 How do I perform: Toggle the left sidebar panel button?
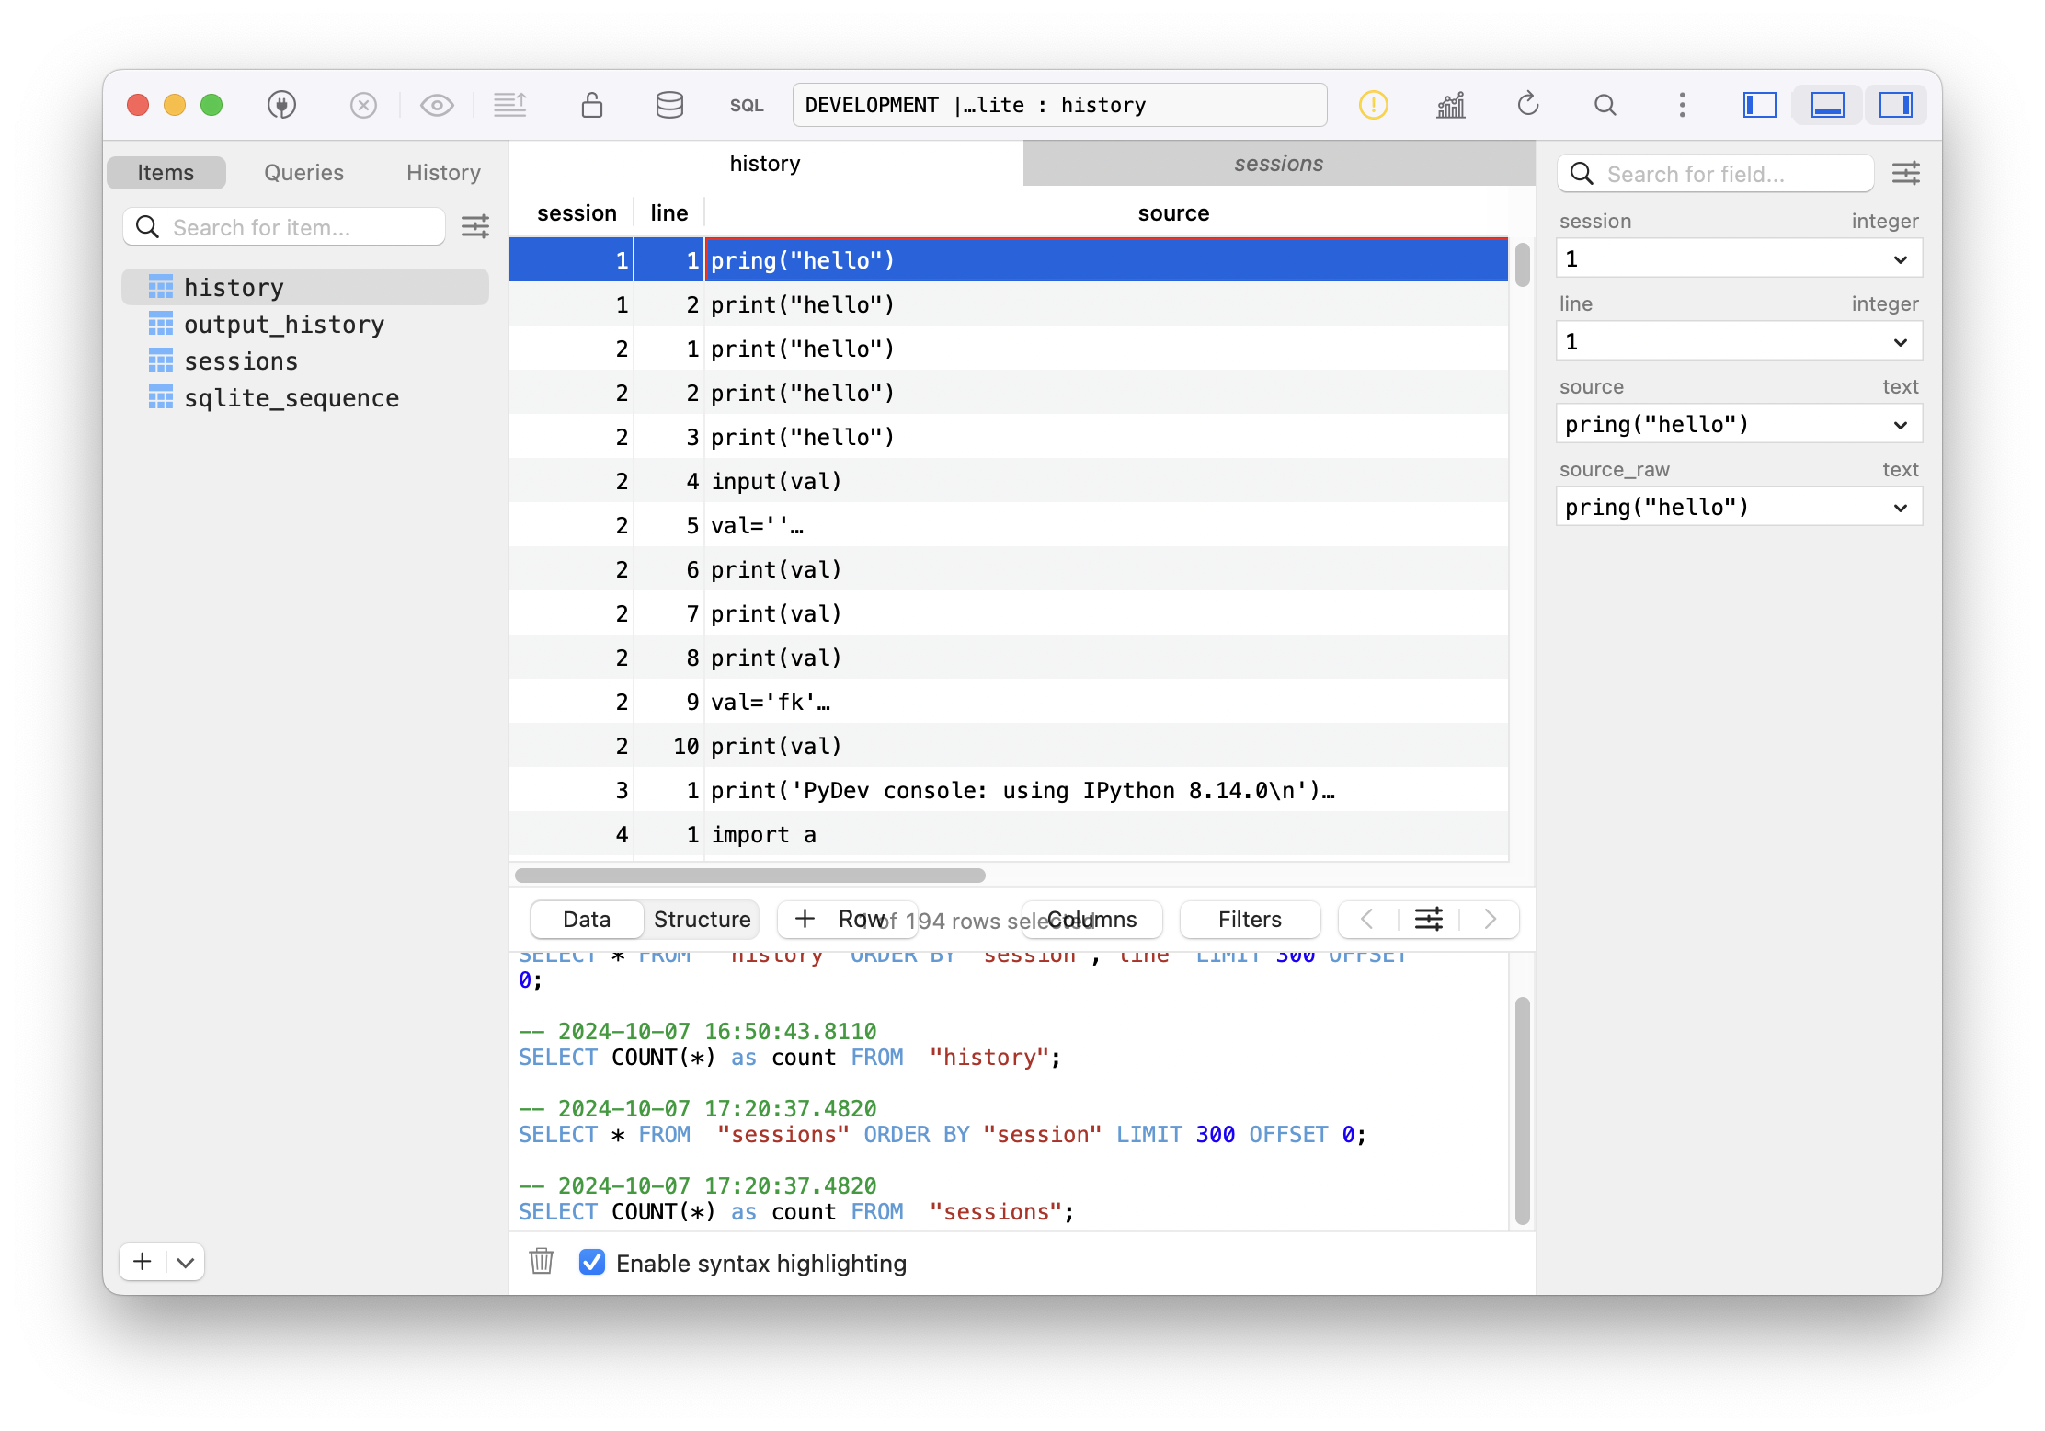tap(1759, 105)
